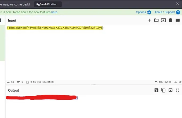Maximise the output pane icon
The height and width of the screenshot is (118, 182).
[x=177, y=90]
